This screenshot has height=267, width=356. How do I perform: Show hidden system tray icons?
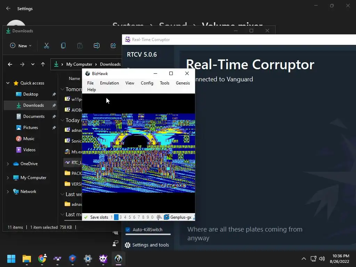(x=304, y=259)
